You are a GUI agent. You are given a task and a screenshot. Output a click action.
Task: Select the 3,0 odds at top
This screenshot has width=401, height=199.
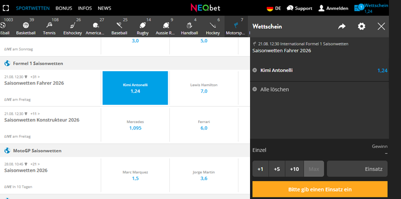tap(135, 41)
